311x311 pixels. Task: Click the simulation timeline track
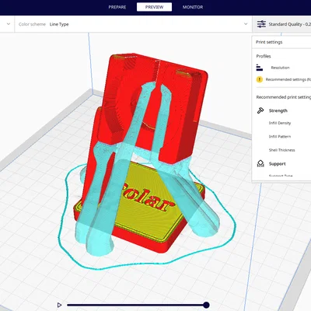point(135,305)
